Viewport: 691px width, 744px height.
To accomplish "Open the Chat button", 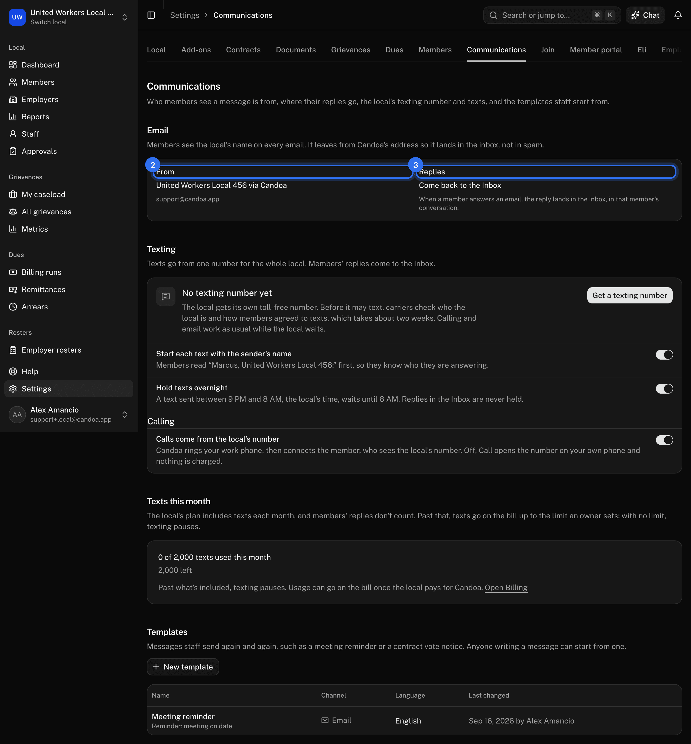I will pyautogui.click(x=645, y=15).
